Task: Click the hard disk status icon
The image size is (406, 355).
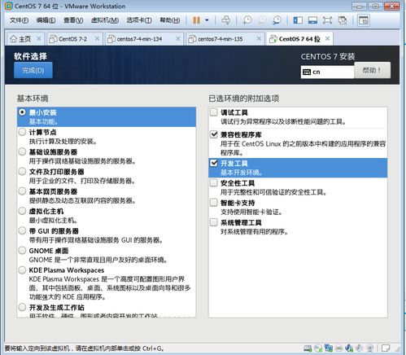Action: 308,348
